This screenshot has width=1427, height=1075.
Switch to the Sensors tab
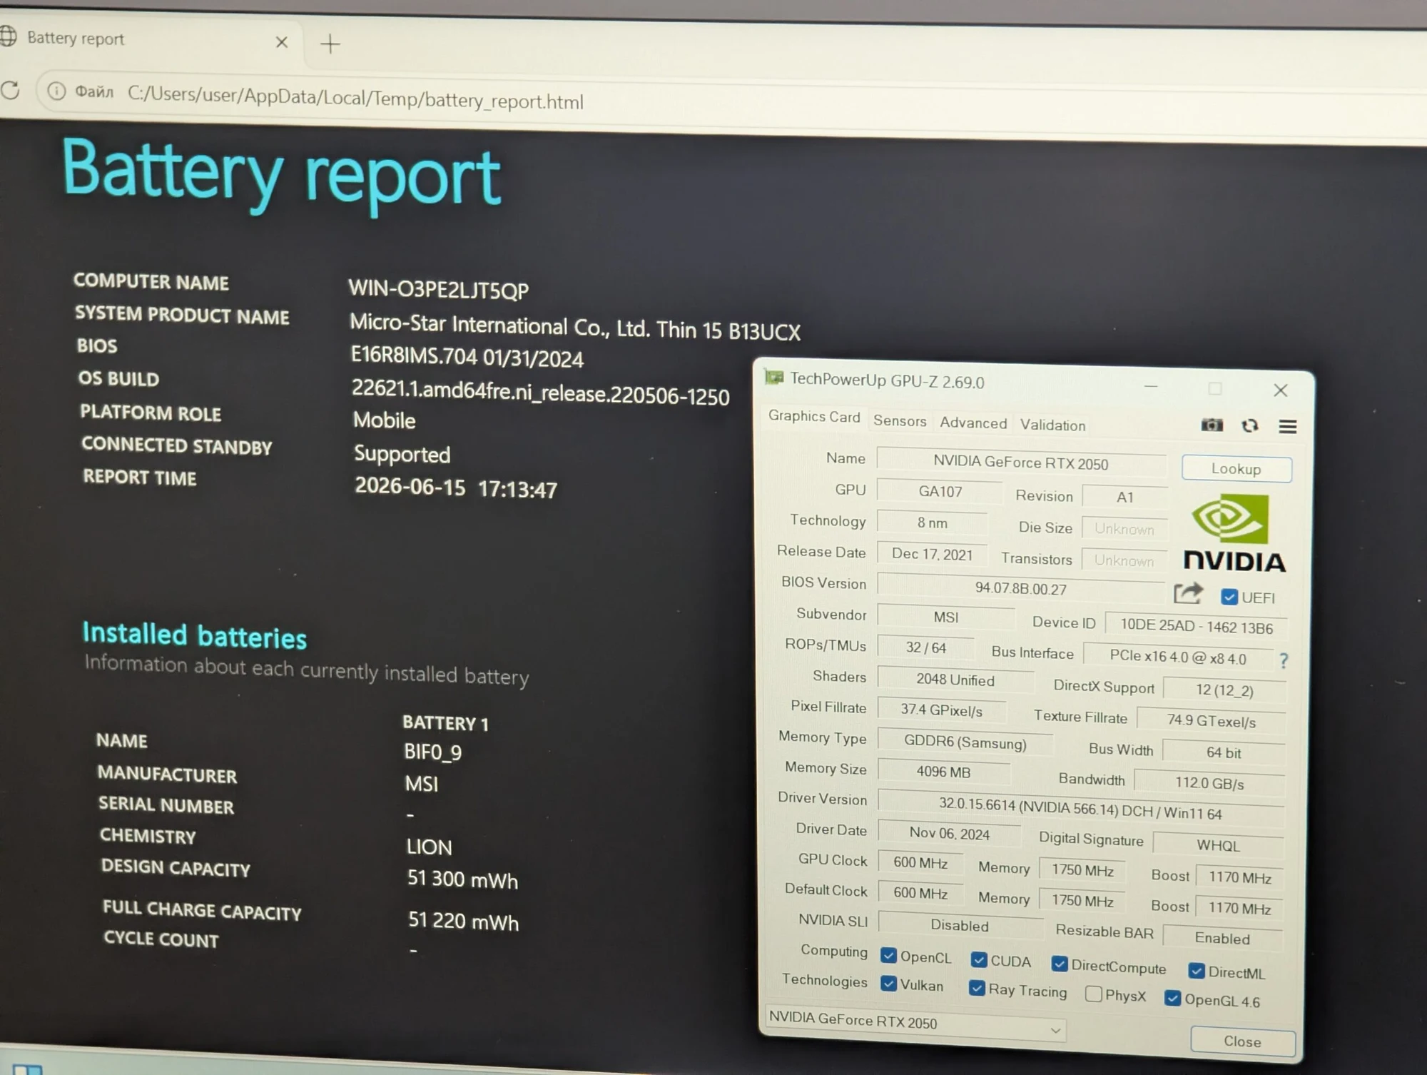pyautogui.click(x=900, y=421)
